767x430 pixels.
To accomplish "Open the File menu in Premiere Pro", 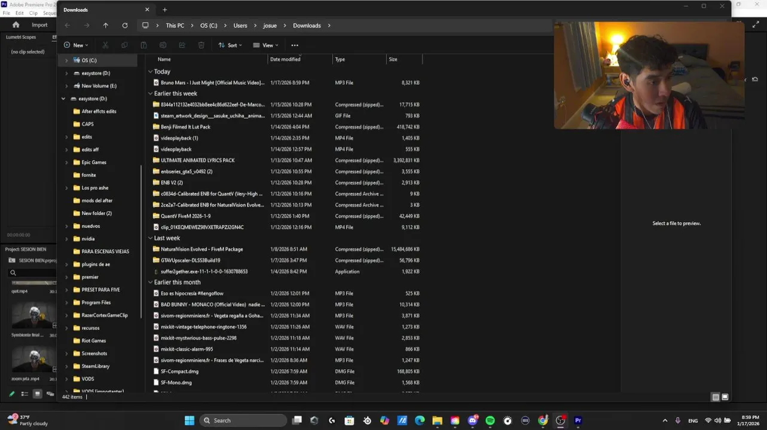I will (x=6, y=13).
